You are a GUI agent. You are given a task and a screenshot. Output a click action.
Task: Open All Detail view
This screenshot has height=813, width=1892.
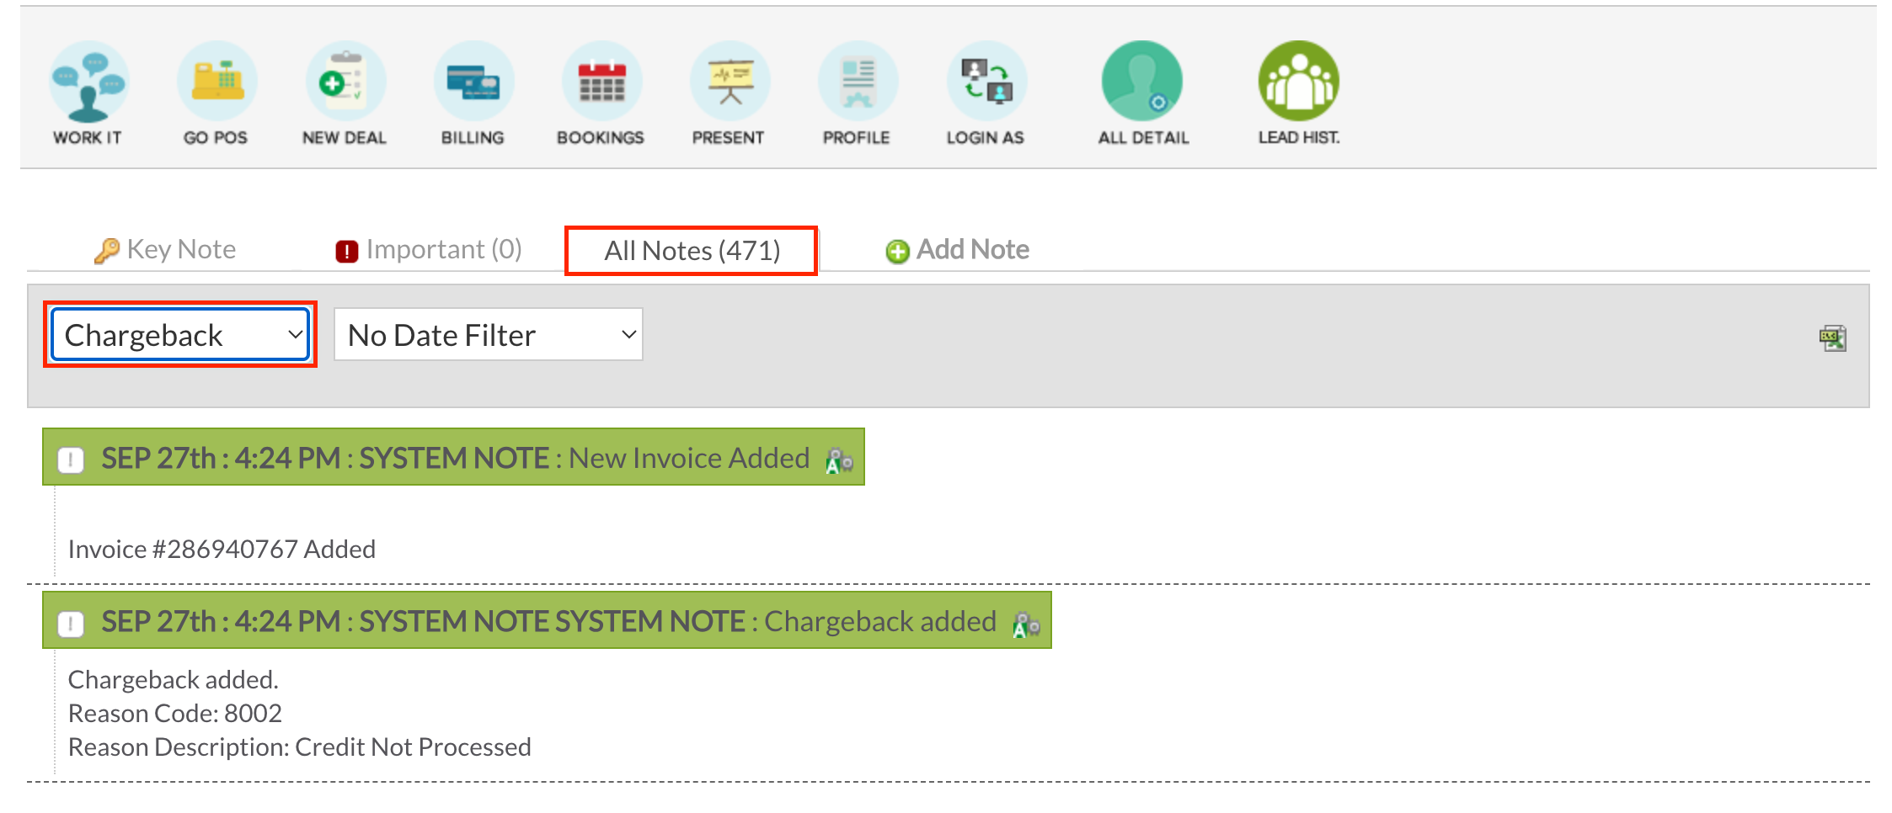click(1142, 82)
